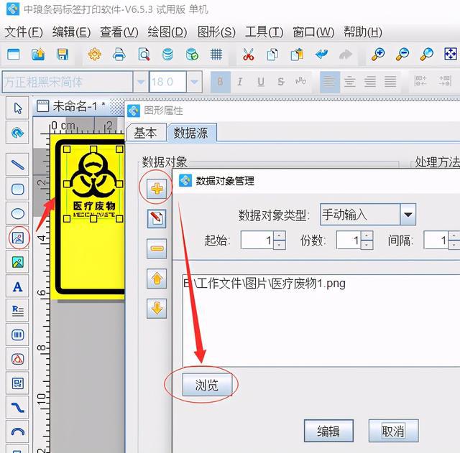
Task: Toggle center text alignment button
Action: 350,82
